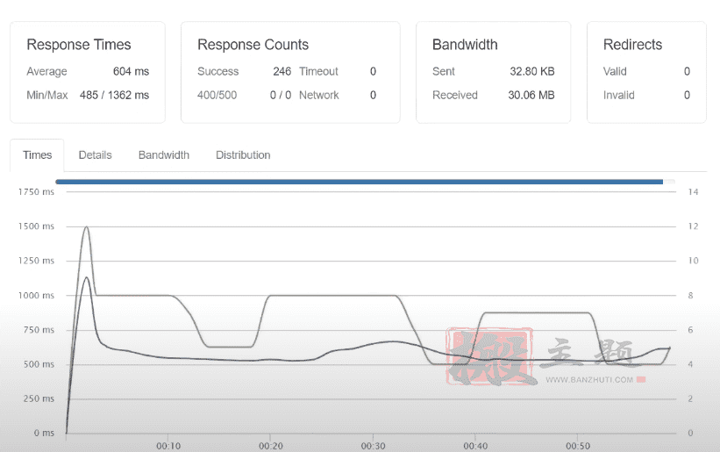Click the right axis value 10
Viewport: 720px width, 452px height.
[693, 261]
